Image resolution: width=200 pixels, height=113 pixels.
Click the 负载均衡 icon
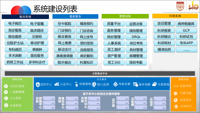click(x=176, y=93)
